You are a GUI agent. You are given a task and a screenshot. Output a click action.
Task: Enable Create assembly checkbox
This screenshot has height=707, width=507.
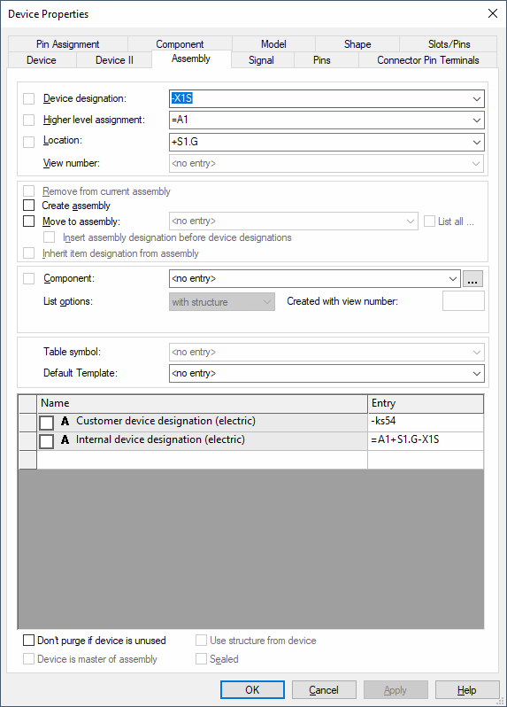point(29,206)
